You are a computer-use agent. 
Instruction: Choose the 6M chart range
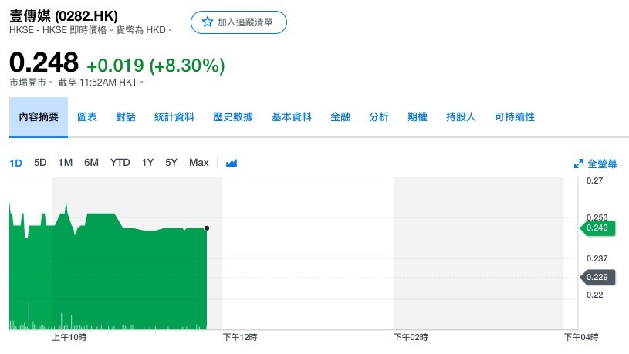pyautogui.click(x=92, y=163)
